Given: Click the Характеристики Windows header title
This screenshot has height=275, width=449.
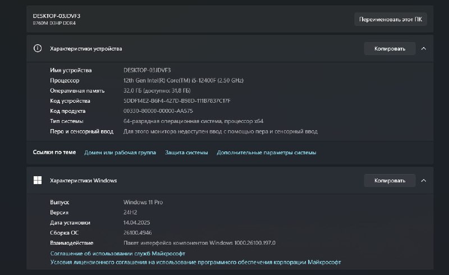Looking at the screenshot, I should tap(83, 181).
